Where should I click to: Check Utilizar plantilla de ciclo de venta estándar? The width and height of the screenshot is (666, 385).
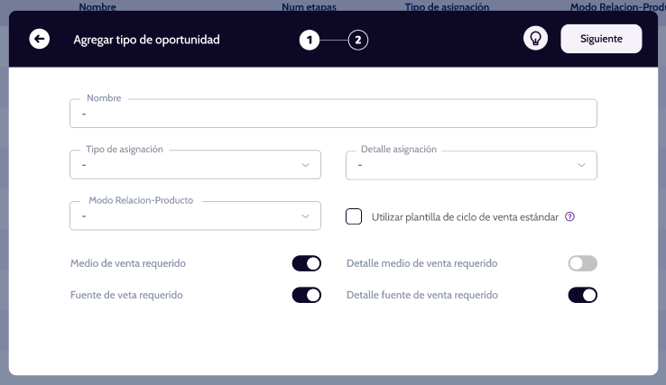click(355, 216)
